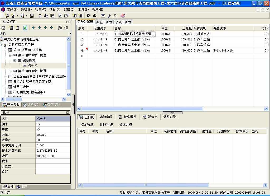The height and width of the screenshot is (196, 270).
Task: Maximize the 建设项目 panel
Action: coord(68,22)
